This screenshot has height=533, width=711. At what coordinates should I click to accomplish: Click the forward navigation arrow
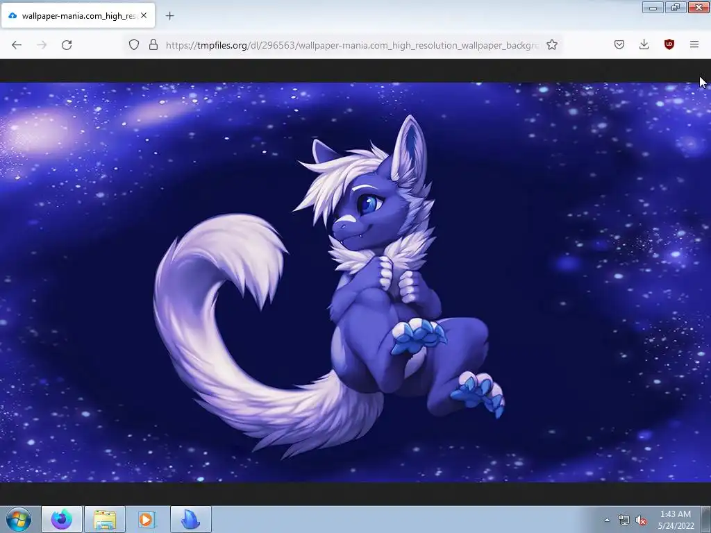pos(42,45)
